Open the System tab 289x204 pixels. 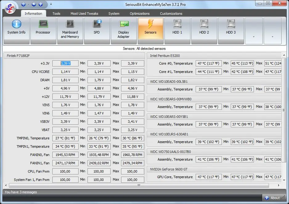[x=114, y=14]
